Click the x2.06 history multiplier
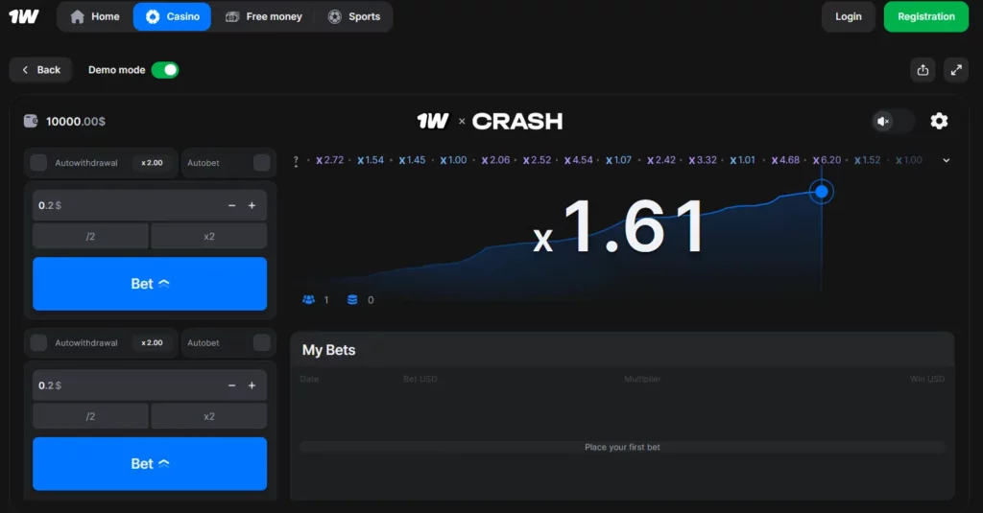This screenshot has height=513, width=983. [495, 160]
